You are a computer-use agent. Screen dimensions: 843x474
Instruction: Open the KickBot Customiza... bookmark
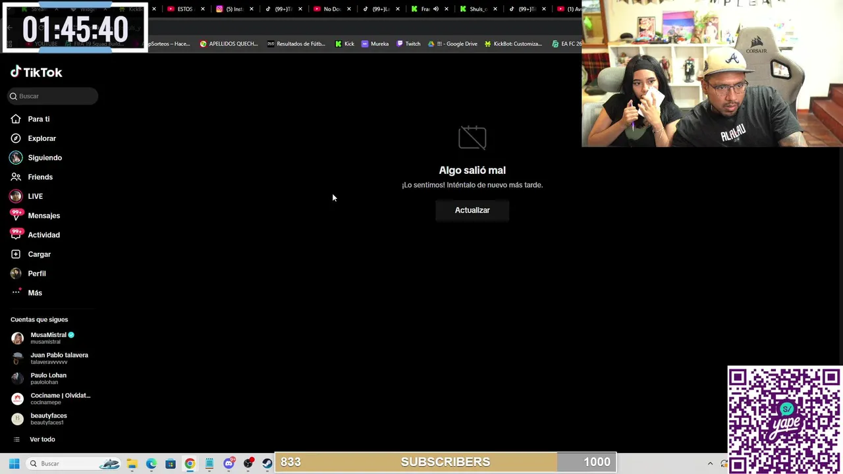(x=513, y=44)
